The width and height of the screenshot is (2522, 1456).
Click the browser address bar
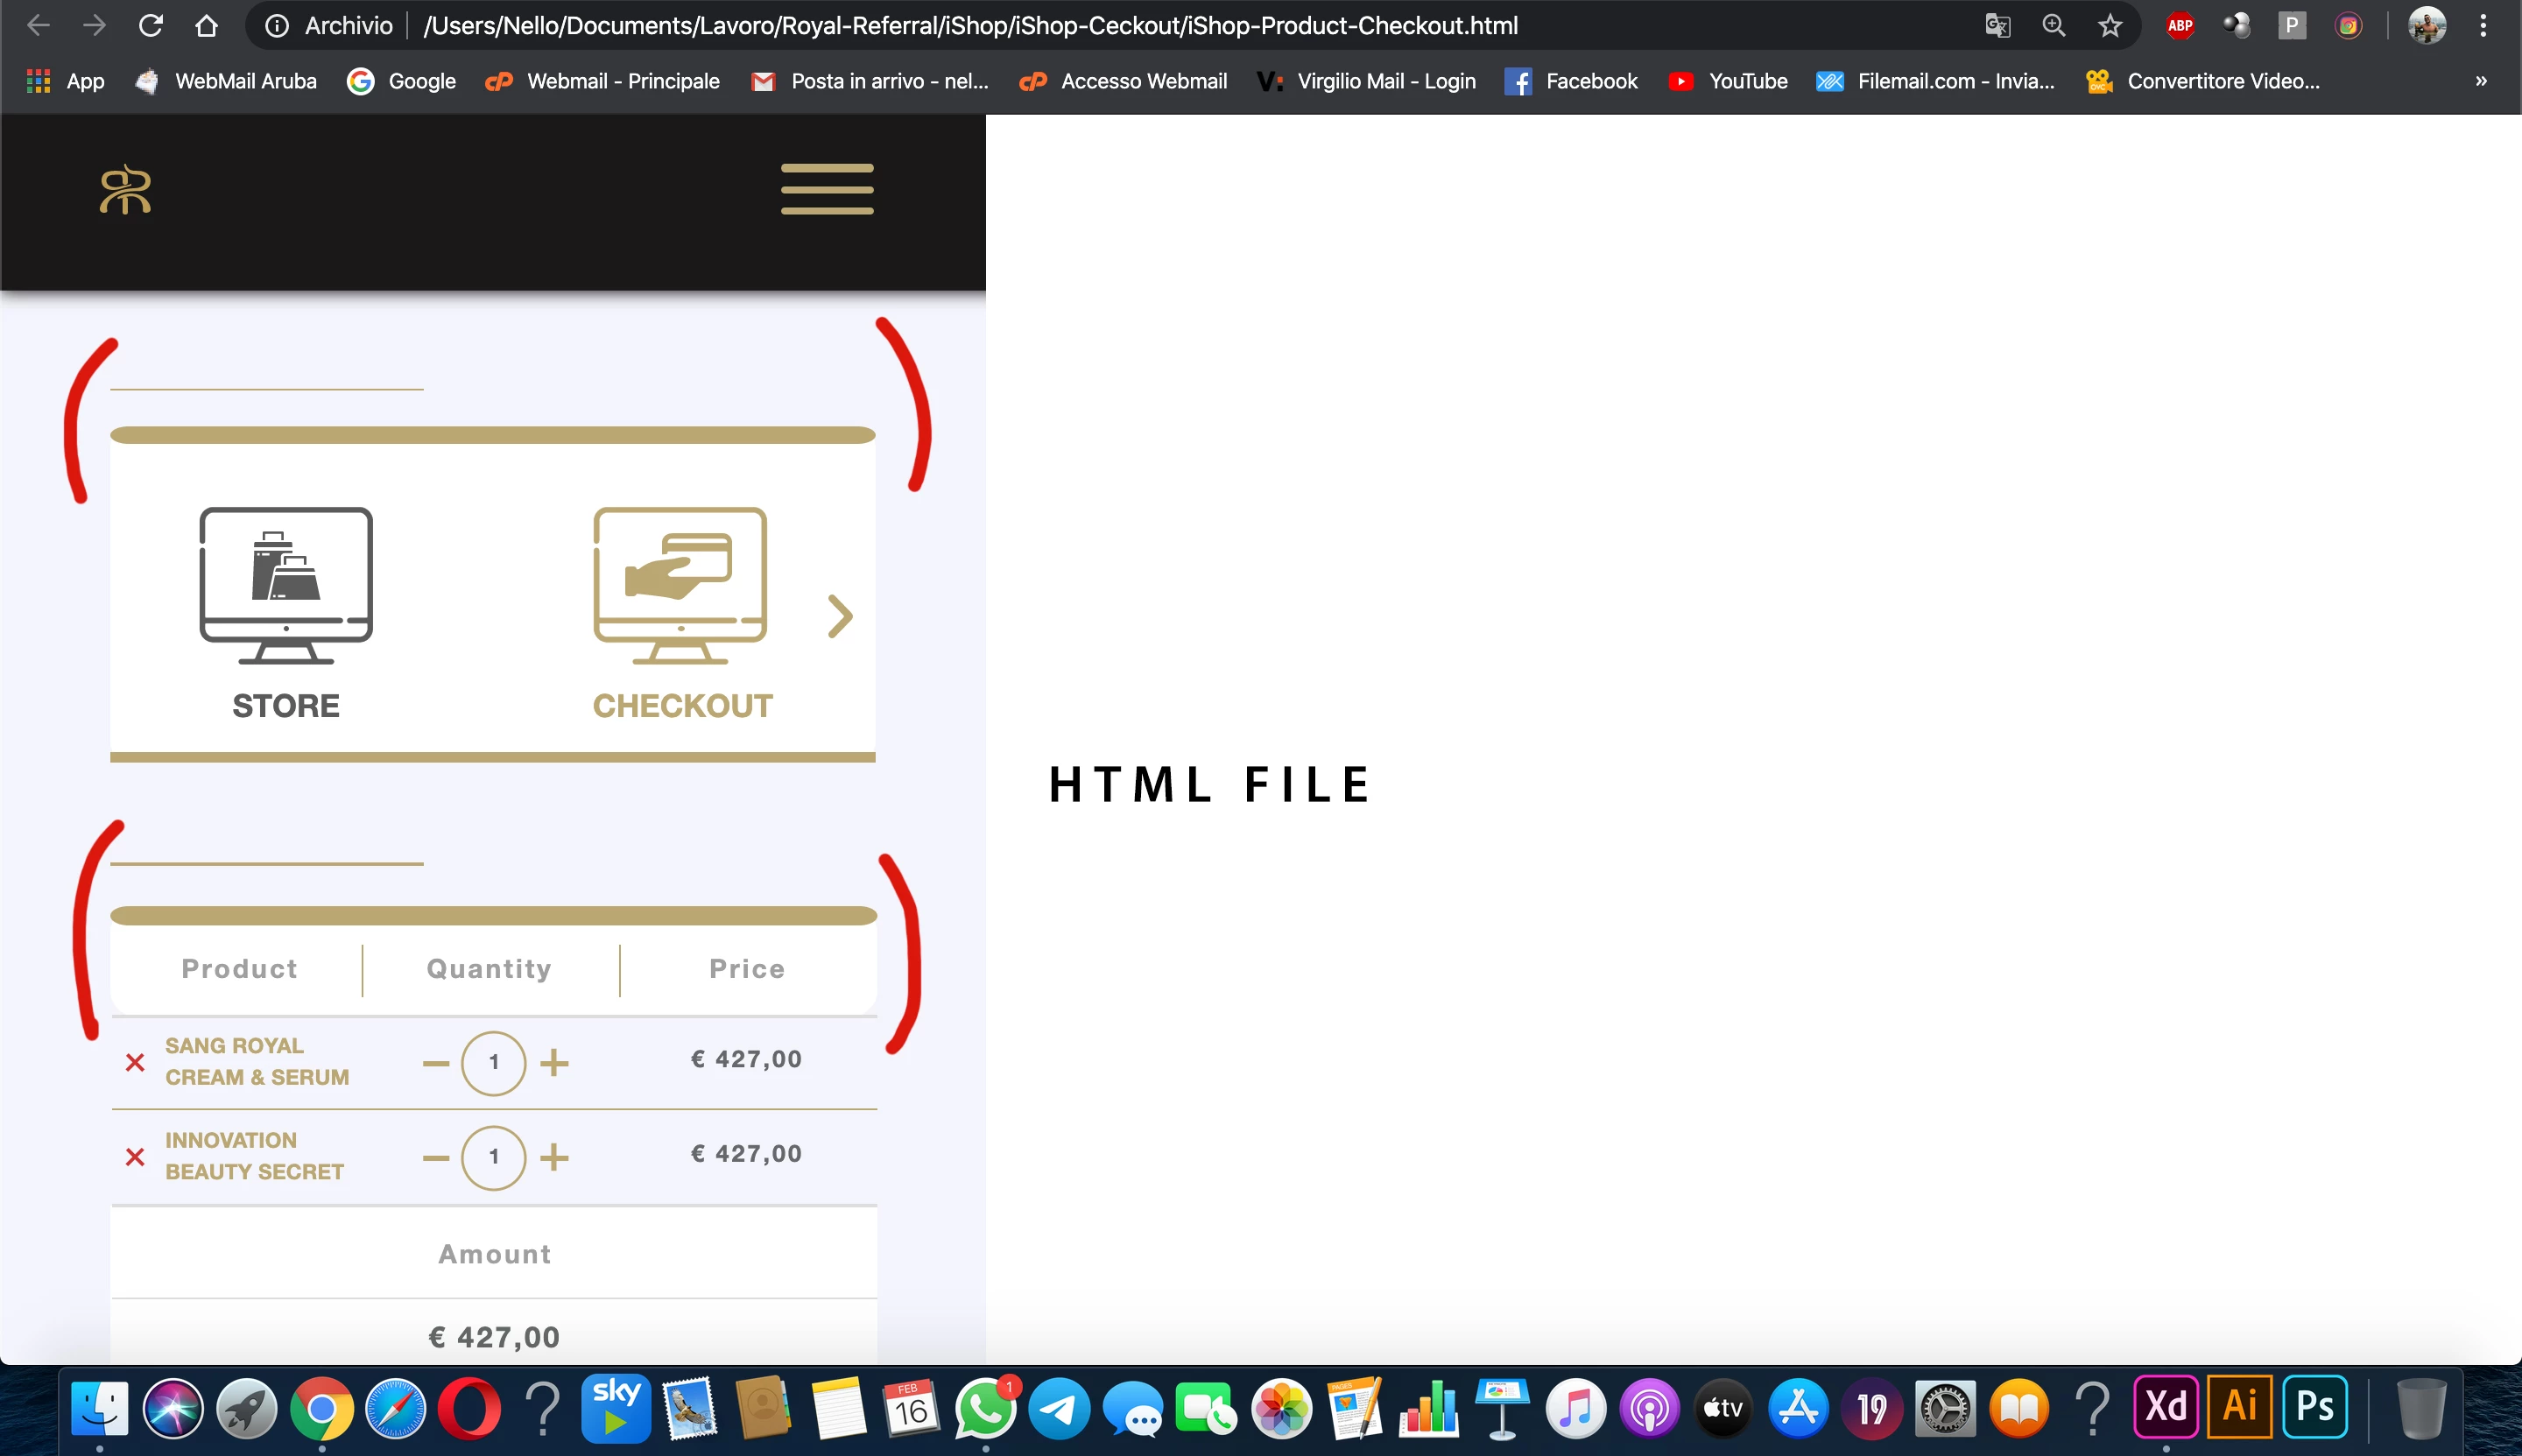point(970,26)
